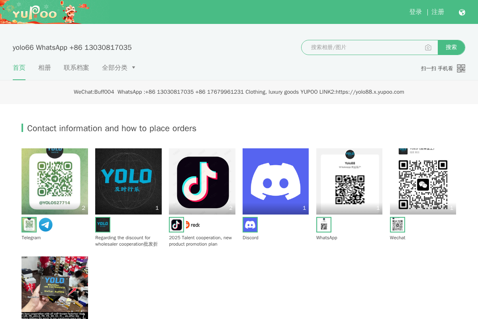Click the camera icon for image search
Image resolution: width=478 pixels, height=319 pixels.
(428, 47)
